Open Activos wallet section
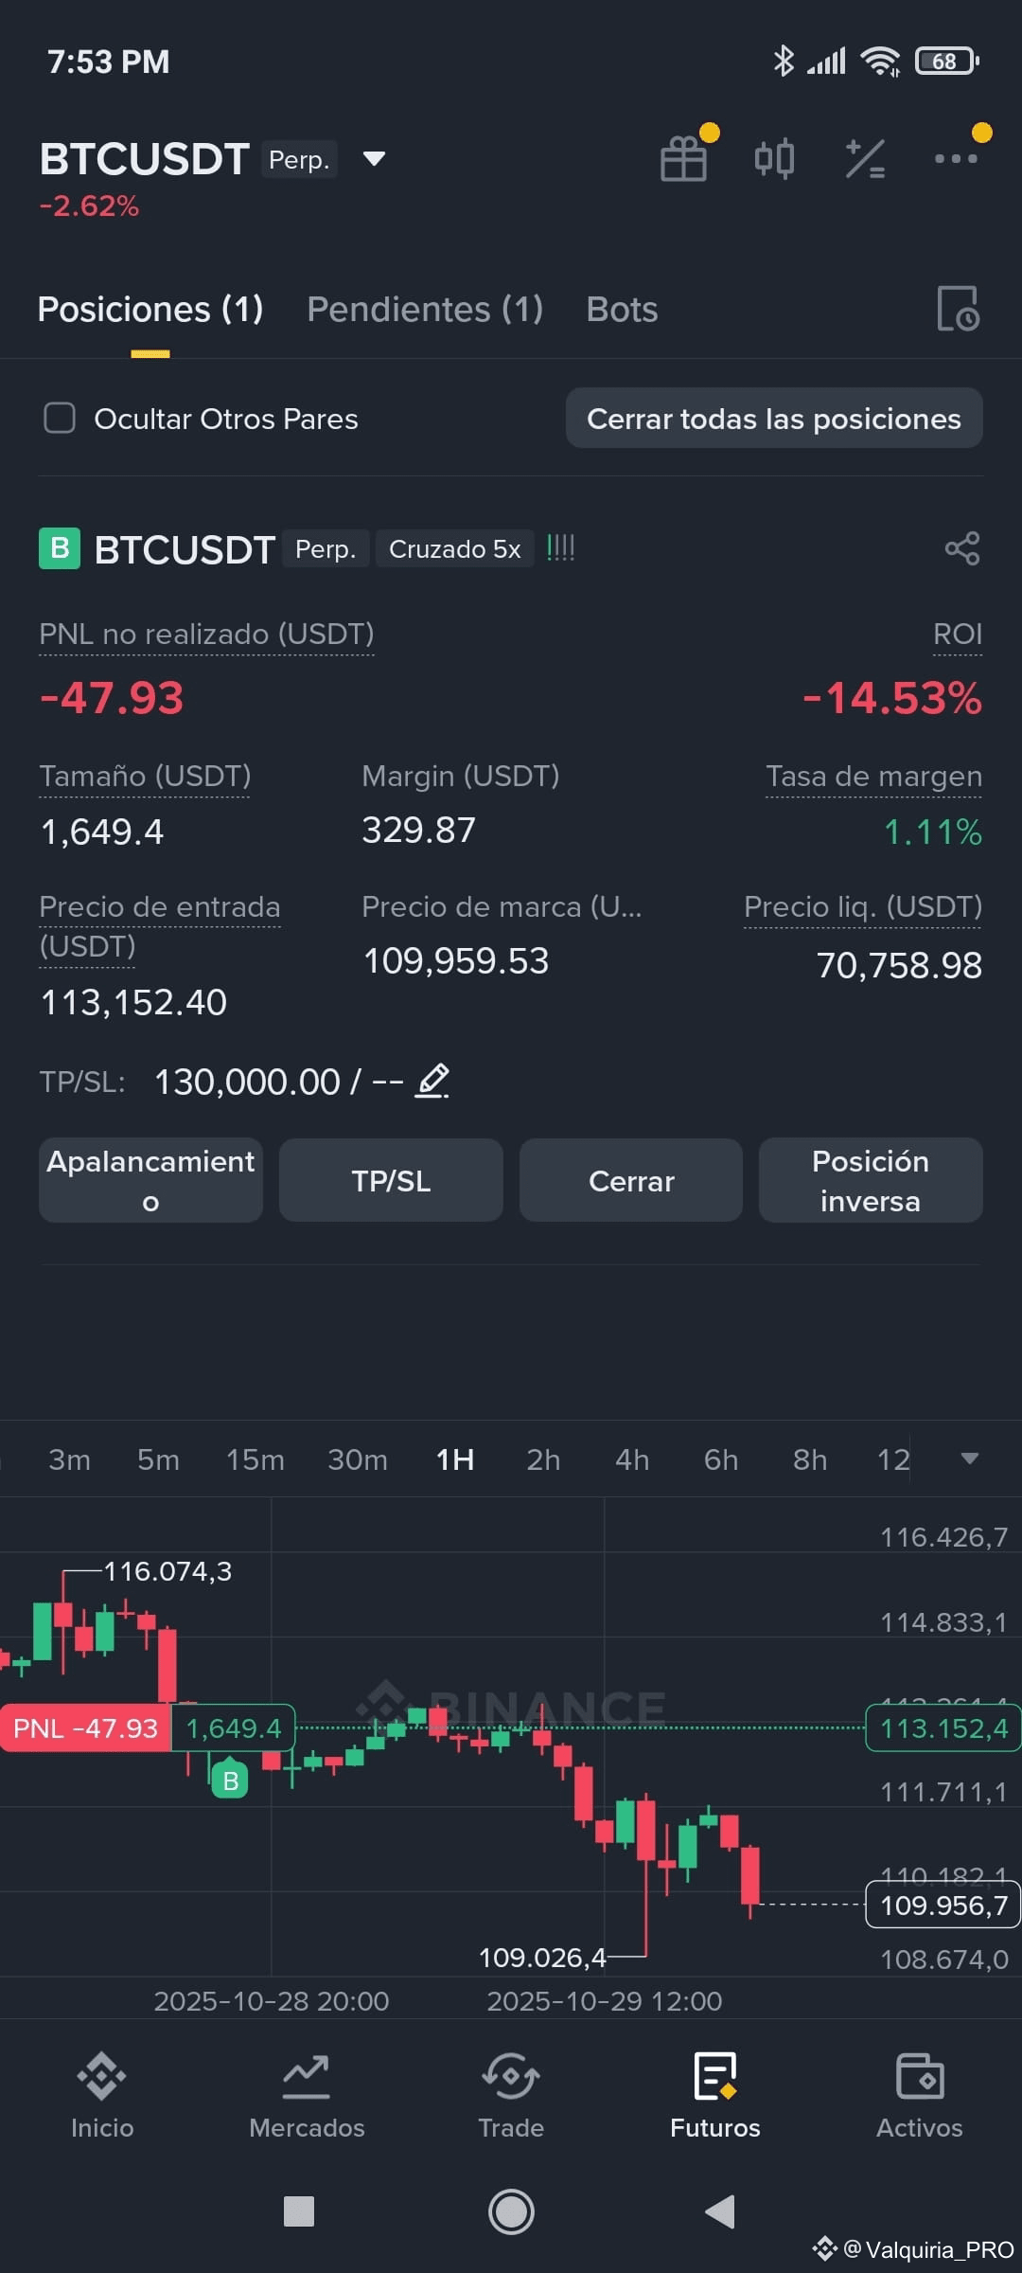1022x2273 pixels. tap(919, 2095)
